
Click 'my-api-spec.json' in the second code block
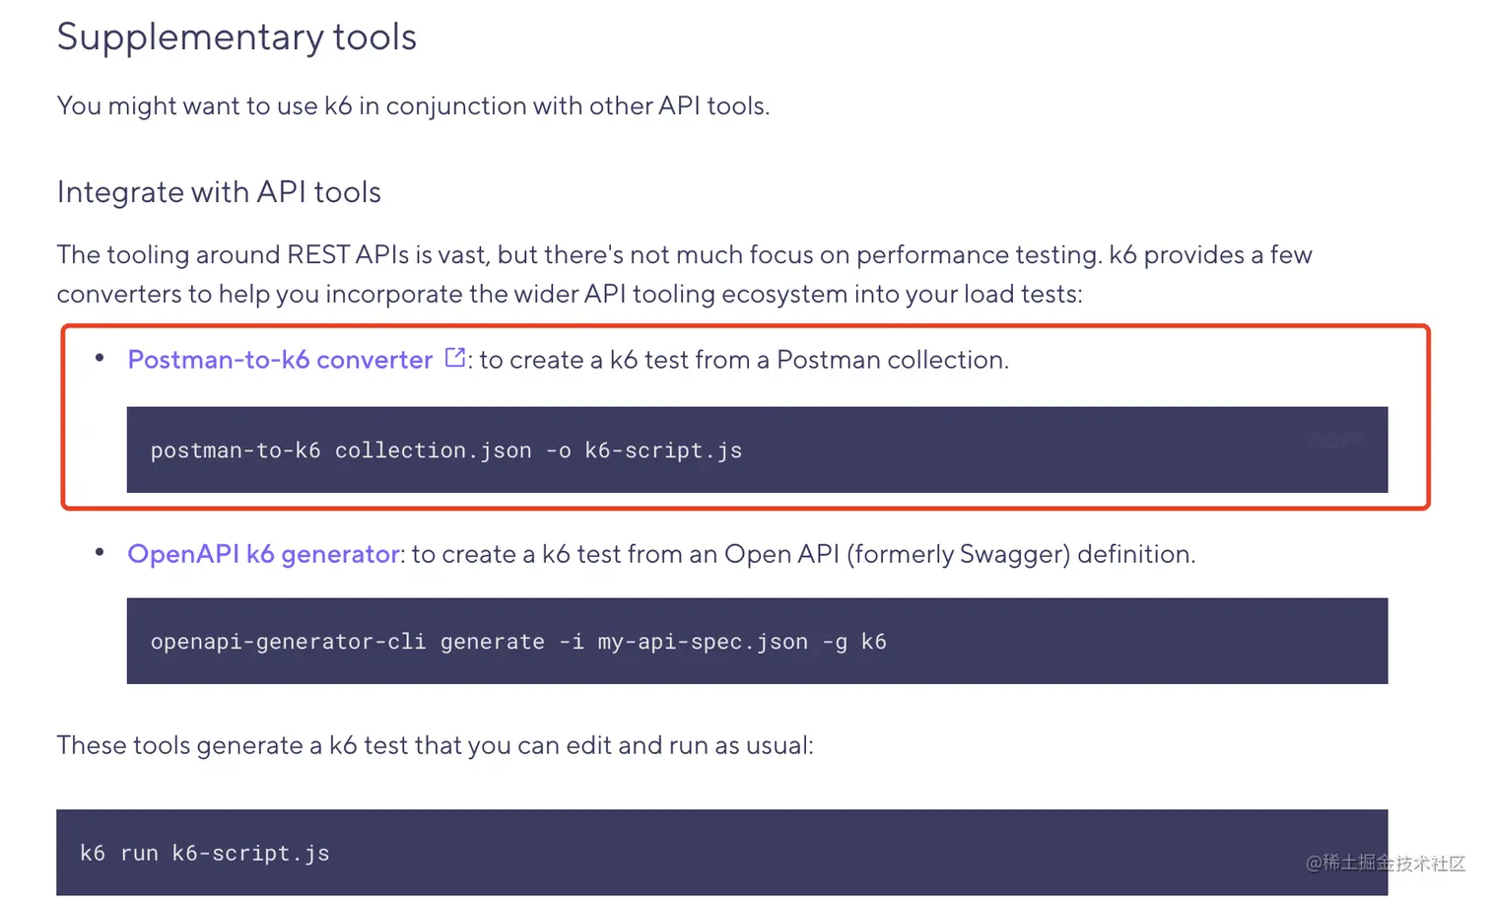pyautogui.click(x=702, y=642)
